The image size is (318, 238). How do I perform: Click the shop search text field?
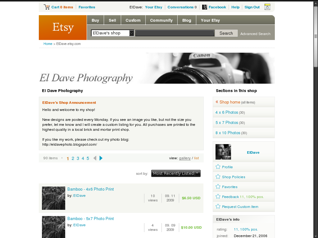coord(175,33)
